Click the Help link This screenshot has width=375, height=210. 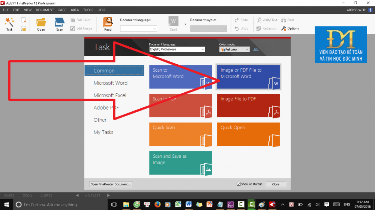coord(255,49)
